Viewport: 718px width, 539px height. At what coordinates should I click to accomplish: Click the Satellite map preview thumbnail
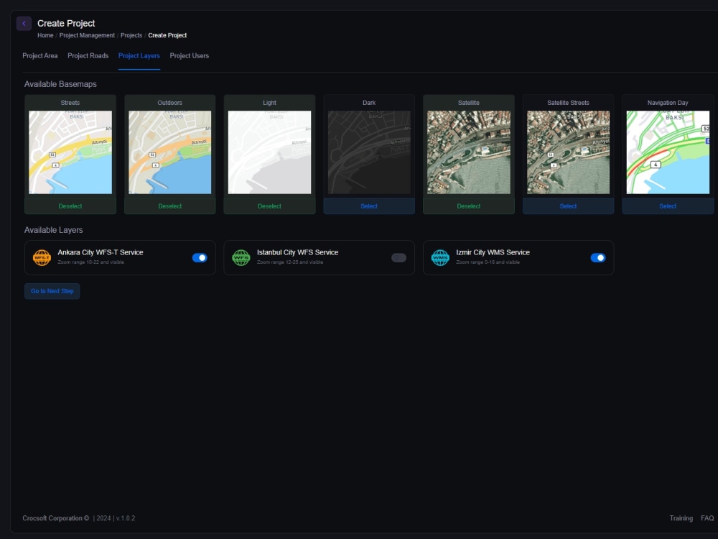click(x=468, y=152)
